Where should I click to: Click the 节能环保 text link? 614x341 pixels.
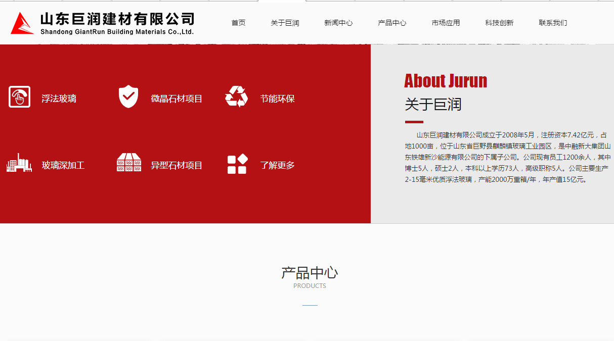277,99
